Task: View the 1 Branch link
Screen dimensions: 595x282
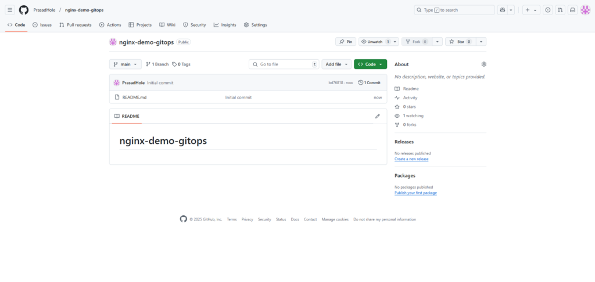Action: tap(157, 64)
